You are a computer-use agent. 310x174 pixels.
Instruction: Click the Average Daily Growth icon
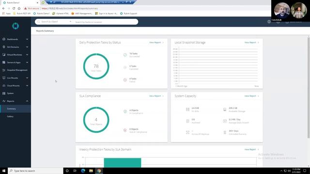click(225, 121)
